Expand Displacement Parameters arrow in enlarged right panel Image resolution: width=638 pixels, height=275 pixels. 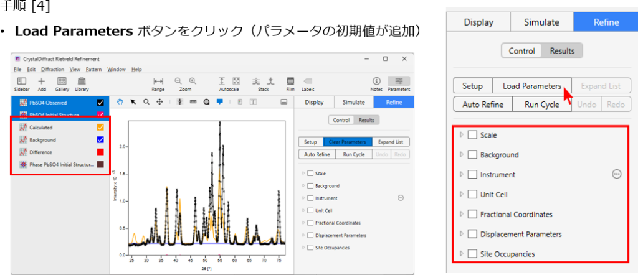[x=462, y=234]
